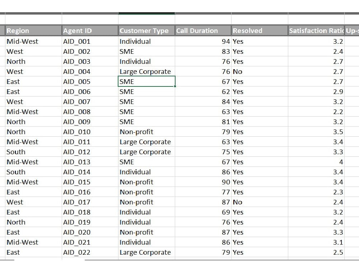The width and height of the screenshot is (359, 269).
Task: Select East region in AID_005 row
Action: [33, 82]
